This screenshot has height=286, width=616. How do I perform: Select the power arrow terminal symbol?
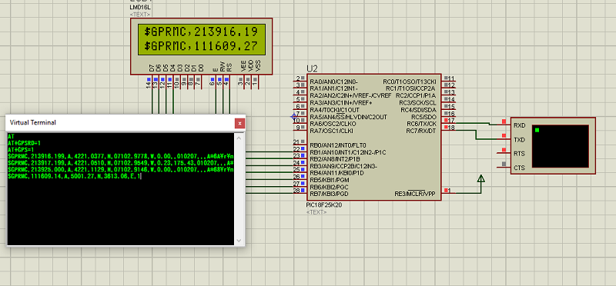pyautogui.click(x=480, y=178)
